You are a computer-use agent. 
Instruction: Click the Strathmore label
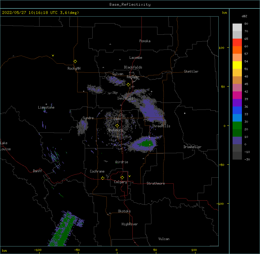point(156,183)
